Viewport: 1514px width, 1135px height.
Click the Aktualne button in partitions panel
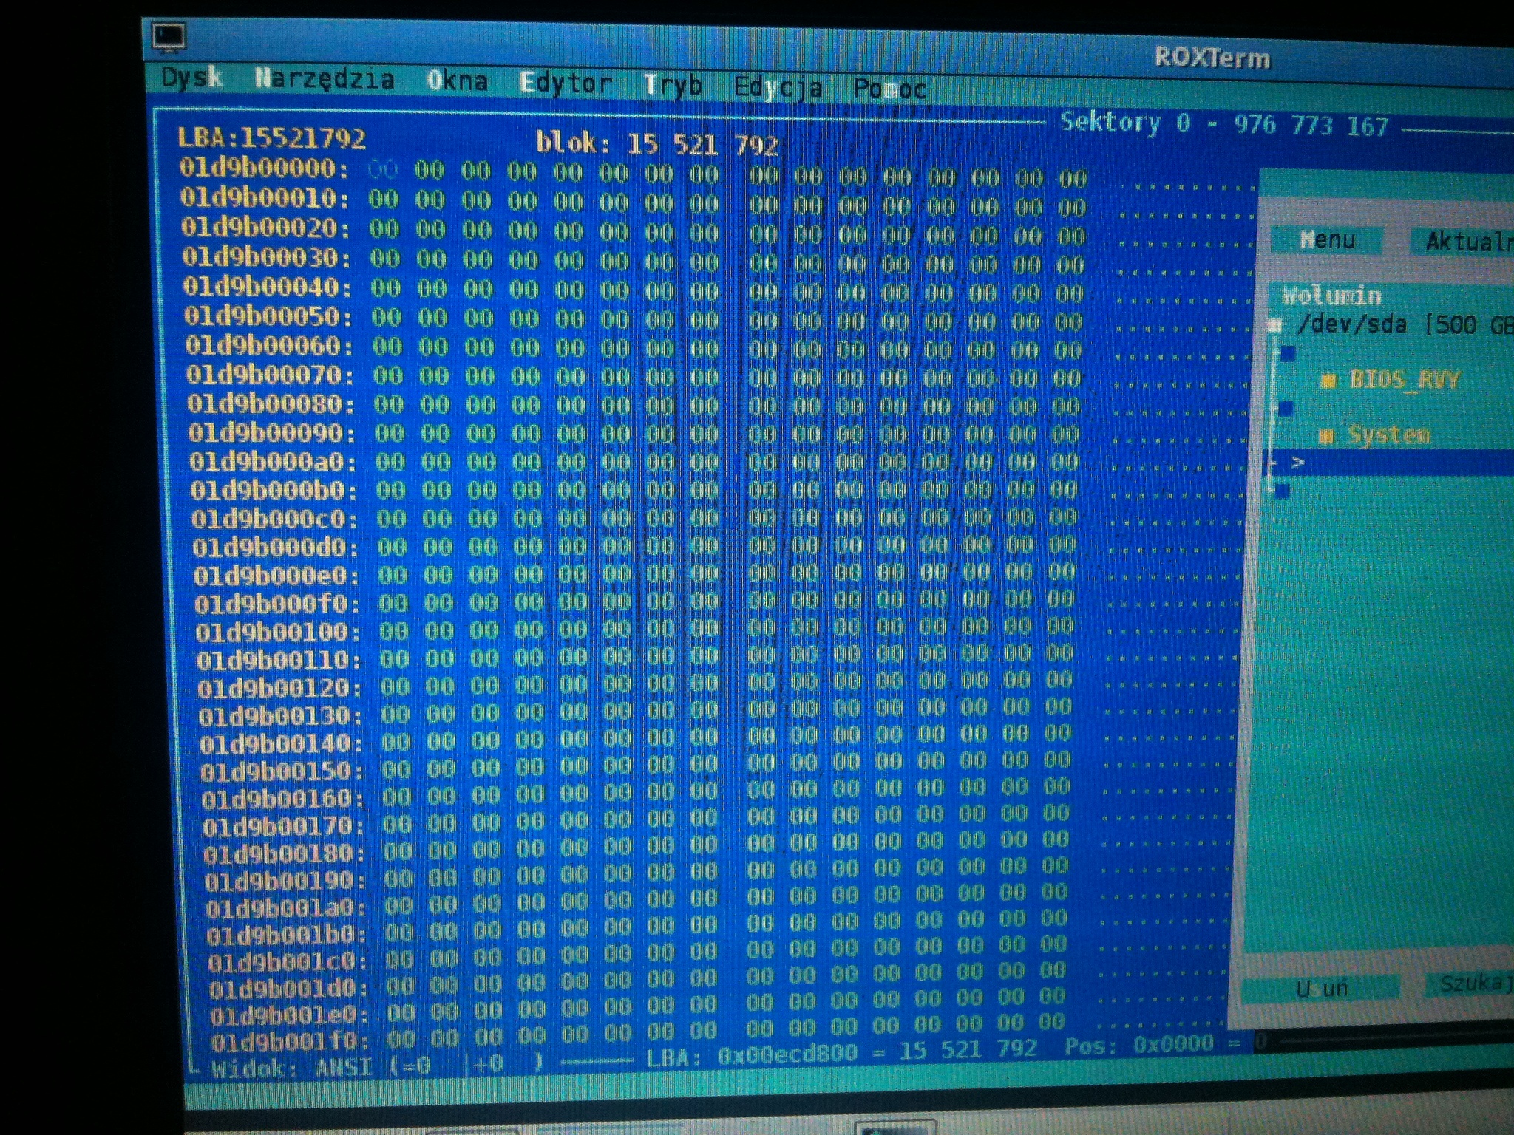tap(1464, 241)
